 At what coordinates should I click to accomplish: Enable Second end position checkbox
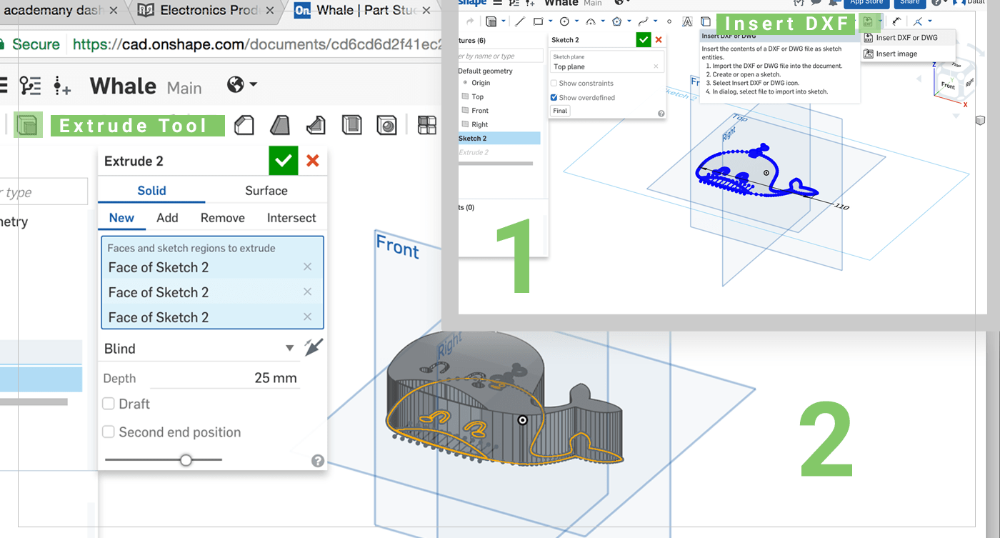tap(109, 432)
